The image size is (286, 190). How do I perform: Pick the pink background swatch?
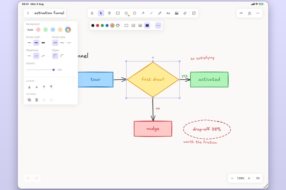tap(38, 30)
